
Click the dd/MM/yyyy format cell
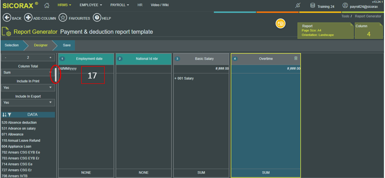pyautogui.click(x=86, y=69)
